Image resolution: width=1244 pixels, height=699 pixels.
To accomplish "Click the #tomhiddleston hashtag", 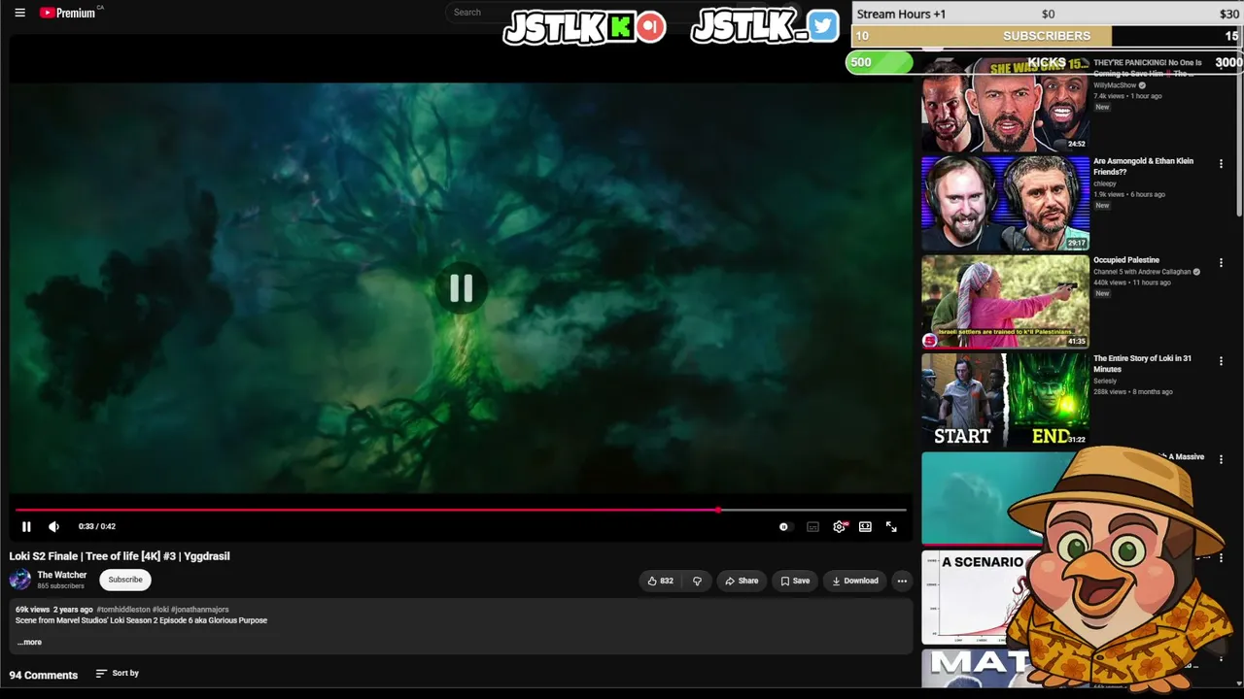I will [x=122, y=610].
